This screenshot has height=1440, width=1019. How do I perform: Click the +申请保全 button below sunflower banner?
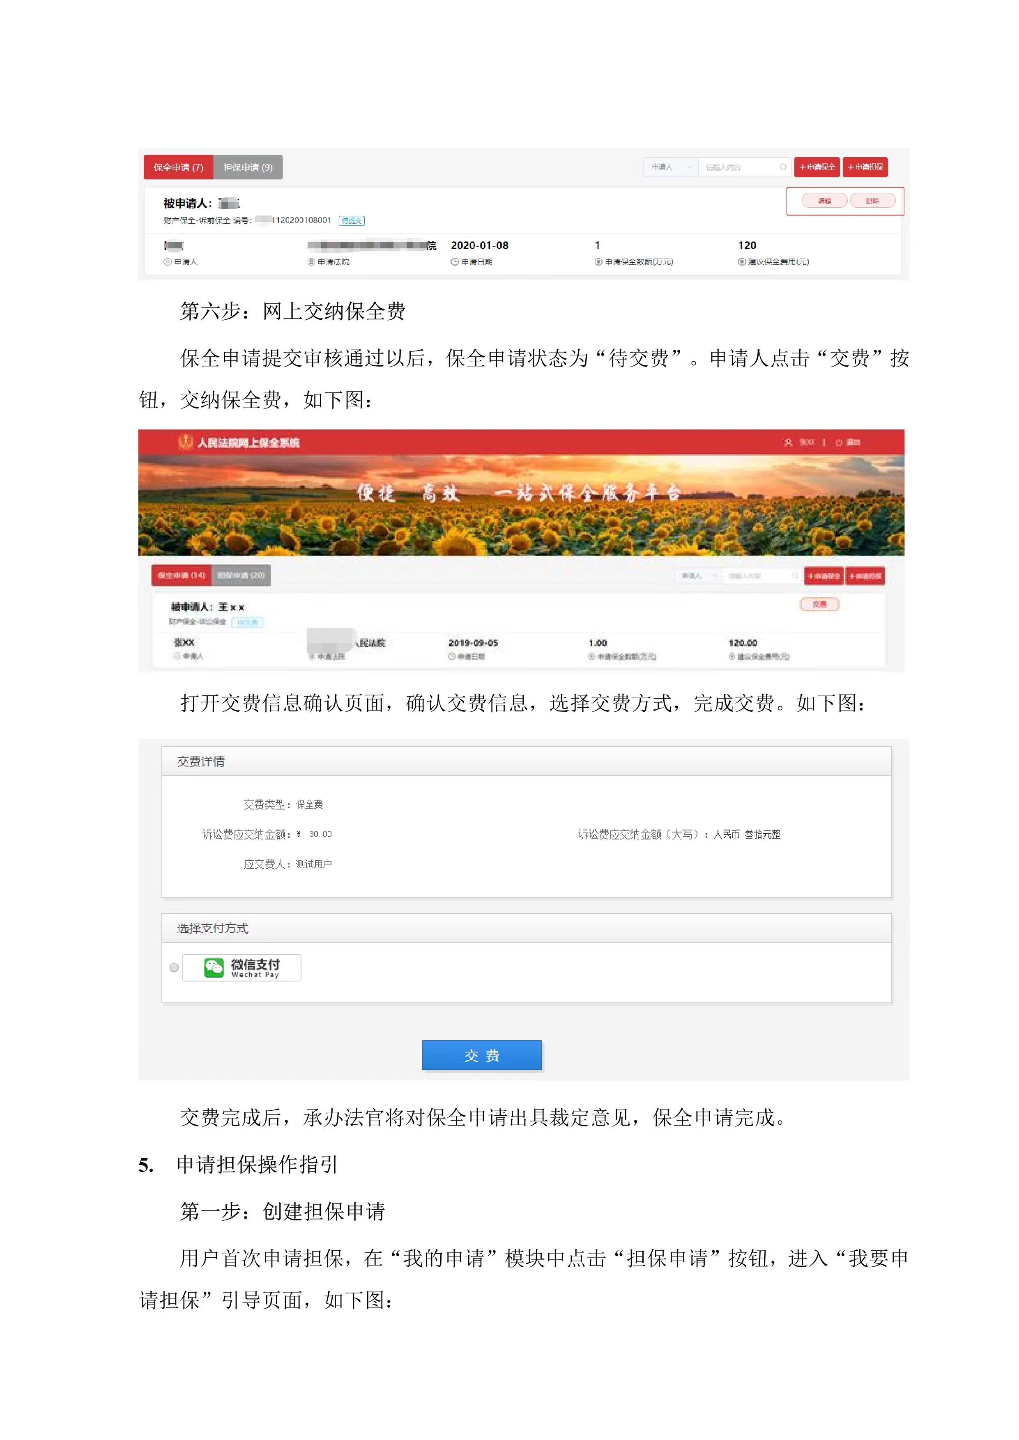coord(824,576)
